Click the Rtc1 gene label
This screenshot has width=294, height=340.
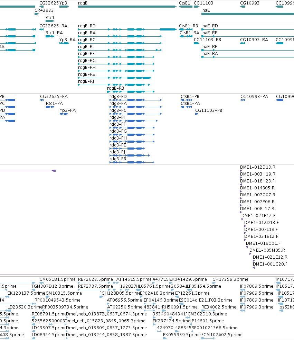(50, 18)
